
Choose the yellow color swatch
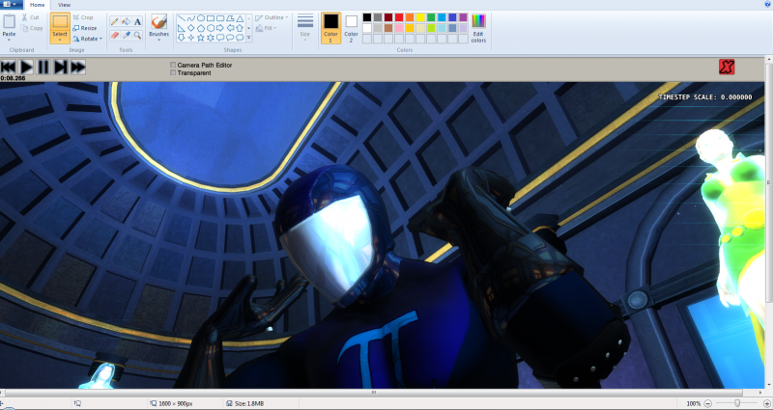(x=420, y=17)
